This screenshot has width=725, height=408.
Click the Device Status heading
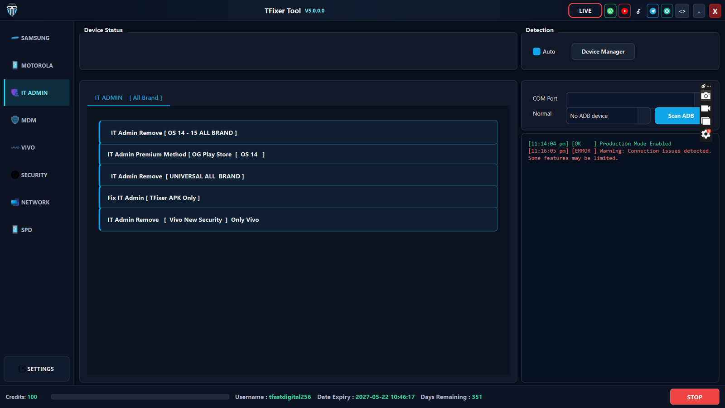[103, 30]
